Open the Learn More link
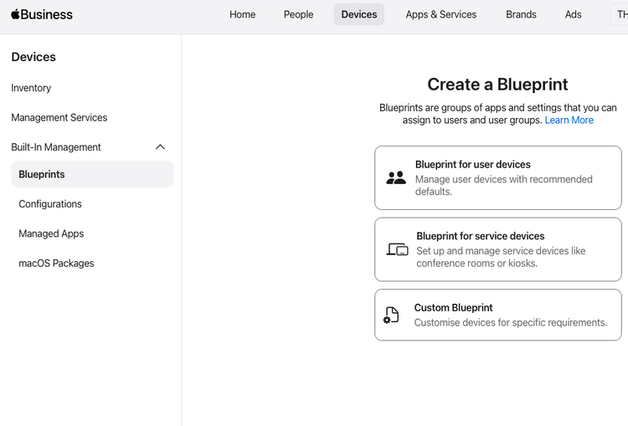Viewport: 628px width, 426px height. tap(569, 121)
